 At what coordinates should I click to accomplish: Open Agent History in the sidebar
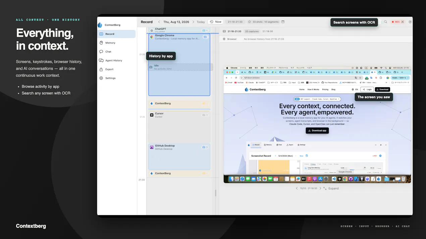pyautogui.click(x=116, y=61)
